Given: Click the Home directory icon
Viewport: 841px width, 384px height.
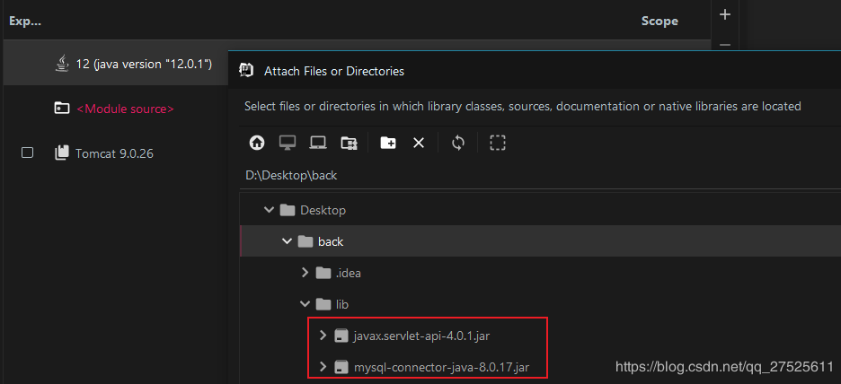Looking at the screenshot, I should [x=257, y=143].
